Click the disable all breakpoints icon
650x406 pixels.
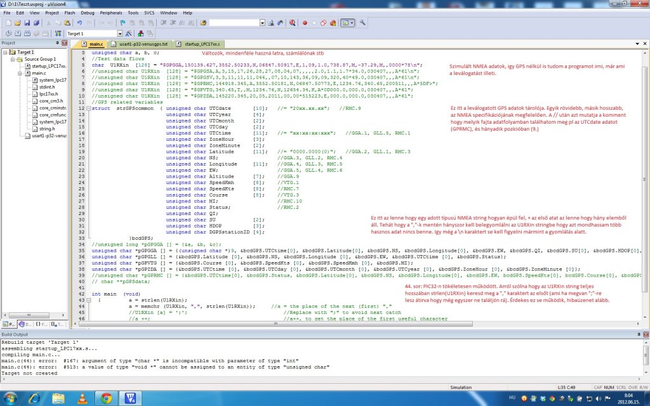click(x=323, y=23)
